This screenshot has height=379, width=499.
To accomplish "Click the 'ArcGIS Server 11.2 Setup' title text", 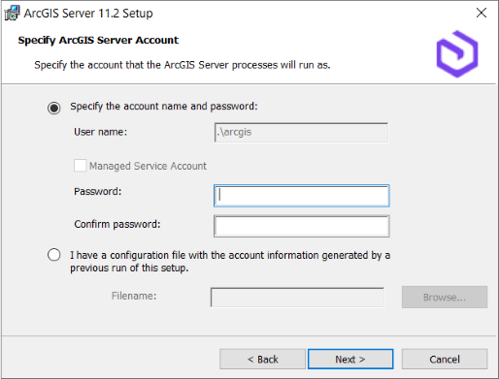I will [88, 14].
